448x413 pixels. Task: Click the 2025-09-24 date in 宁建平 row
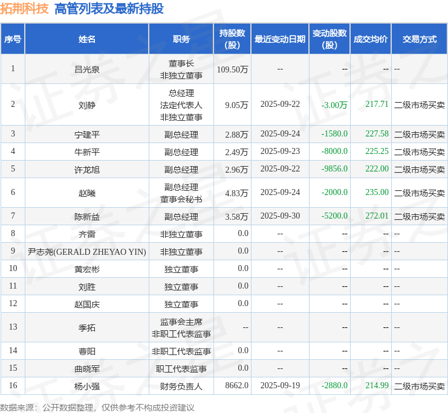280,134
